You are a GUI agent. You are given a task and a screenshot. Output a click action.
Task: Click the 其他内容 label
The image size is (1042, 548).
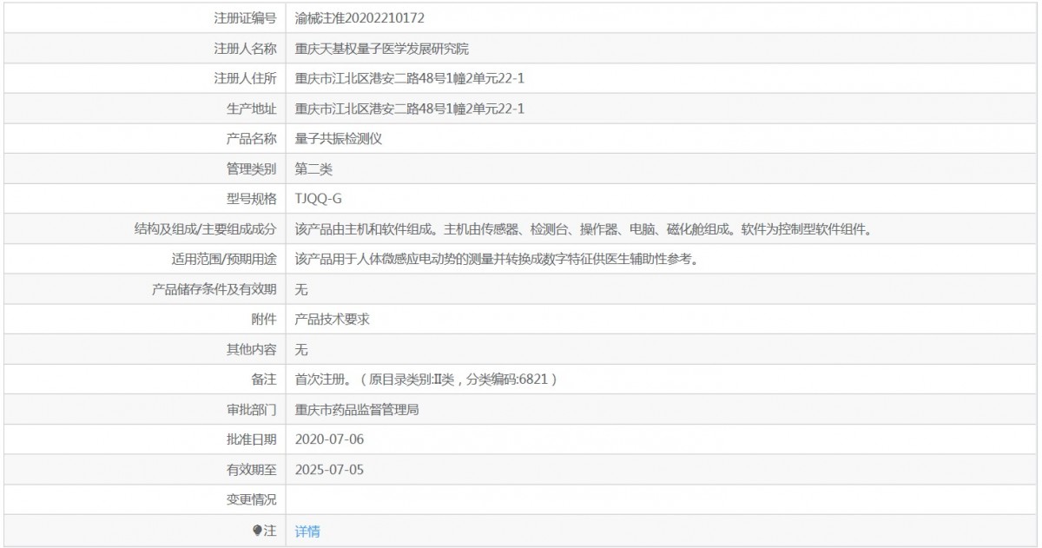[x=252, y=349]
